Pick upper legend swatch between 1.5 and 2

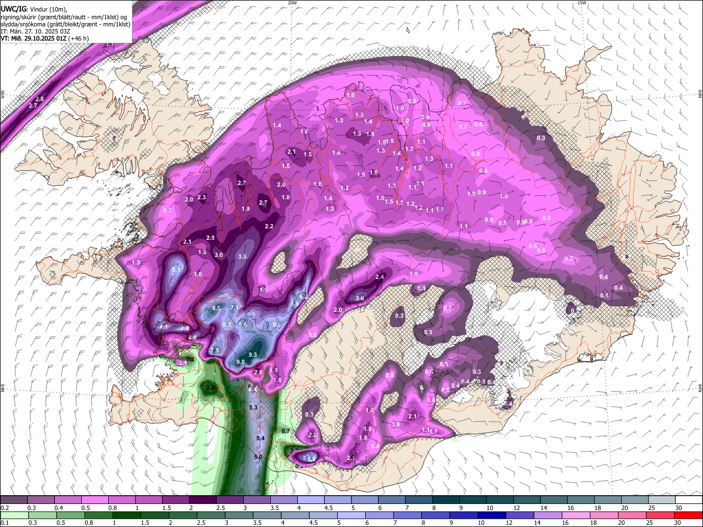[176, 500]
